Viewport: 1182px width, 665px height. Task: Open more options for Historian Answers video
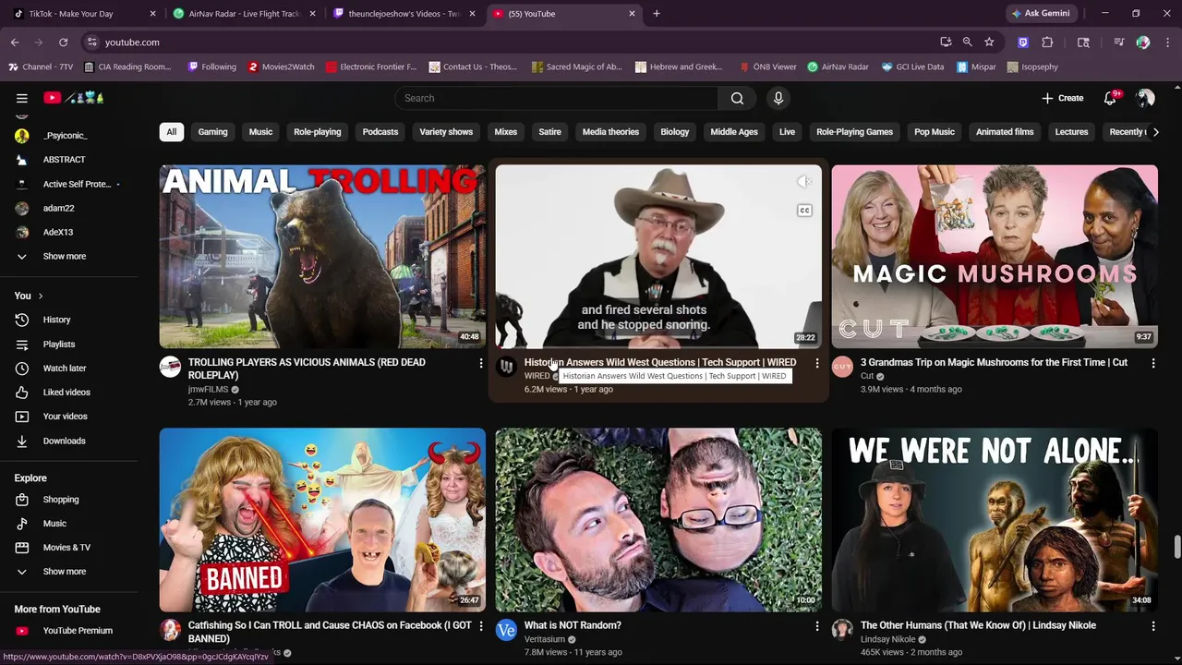pyautogui.click(x=816, y=363)
